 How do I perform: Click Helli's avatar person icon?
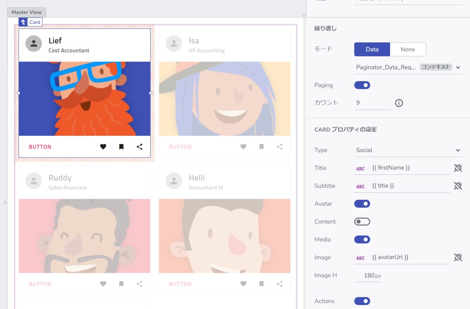[174, 181]
